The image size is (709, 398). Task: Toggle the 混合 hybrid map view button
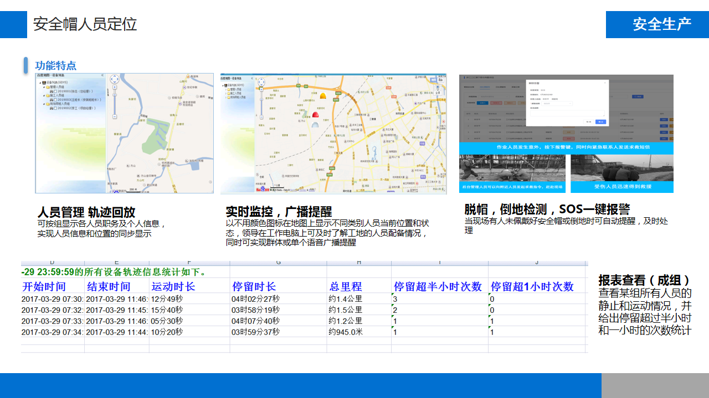click(x=441, y=80)
